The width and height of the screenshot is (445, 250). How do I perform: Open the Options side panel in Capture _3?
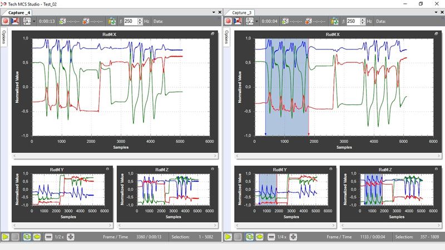click(x=226, y=37)
